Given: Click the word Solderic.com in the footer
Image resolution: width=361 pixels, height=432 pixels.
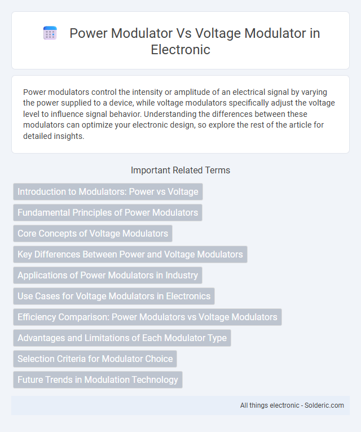Looking at the screenshot, I should point(324,405).
